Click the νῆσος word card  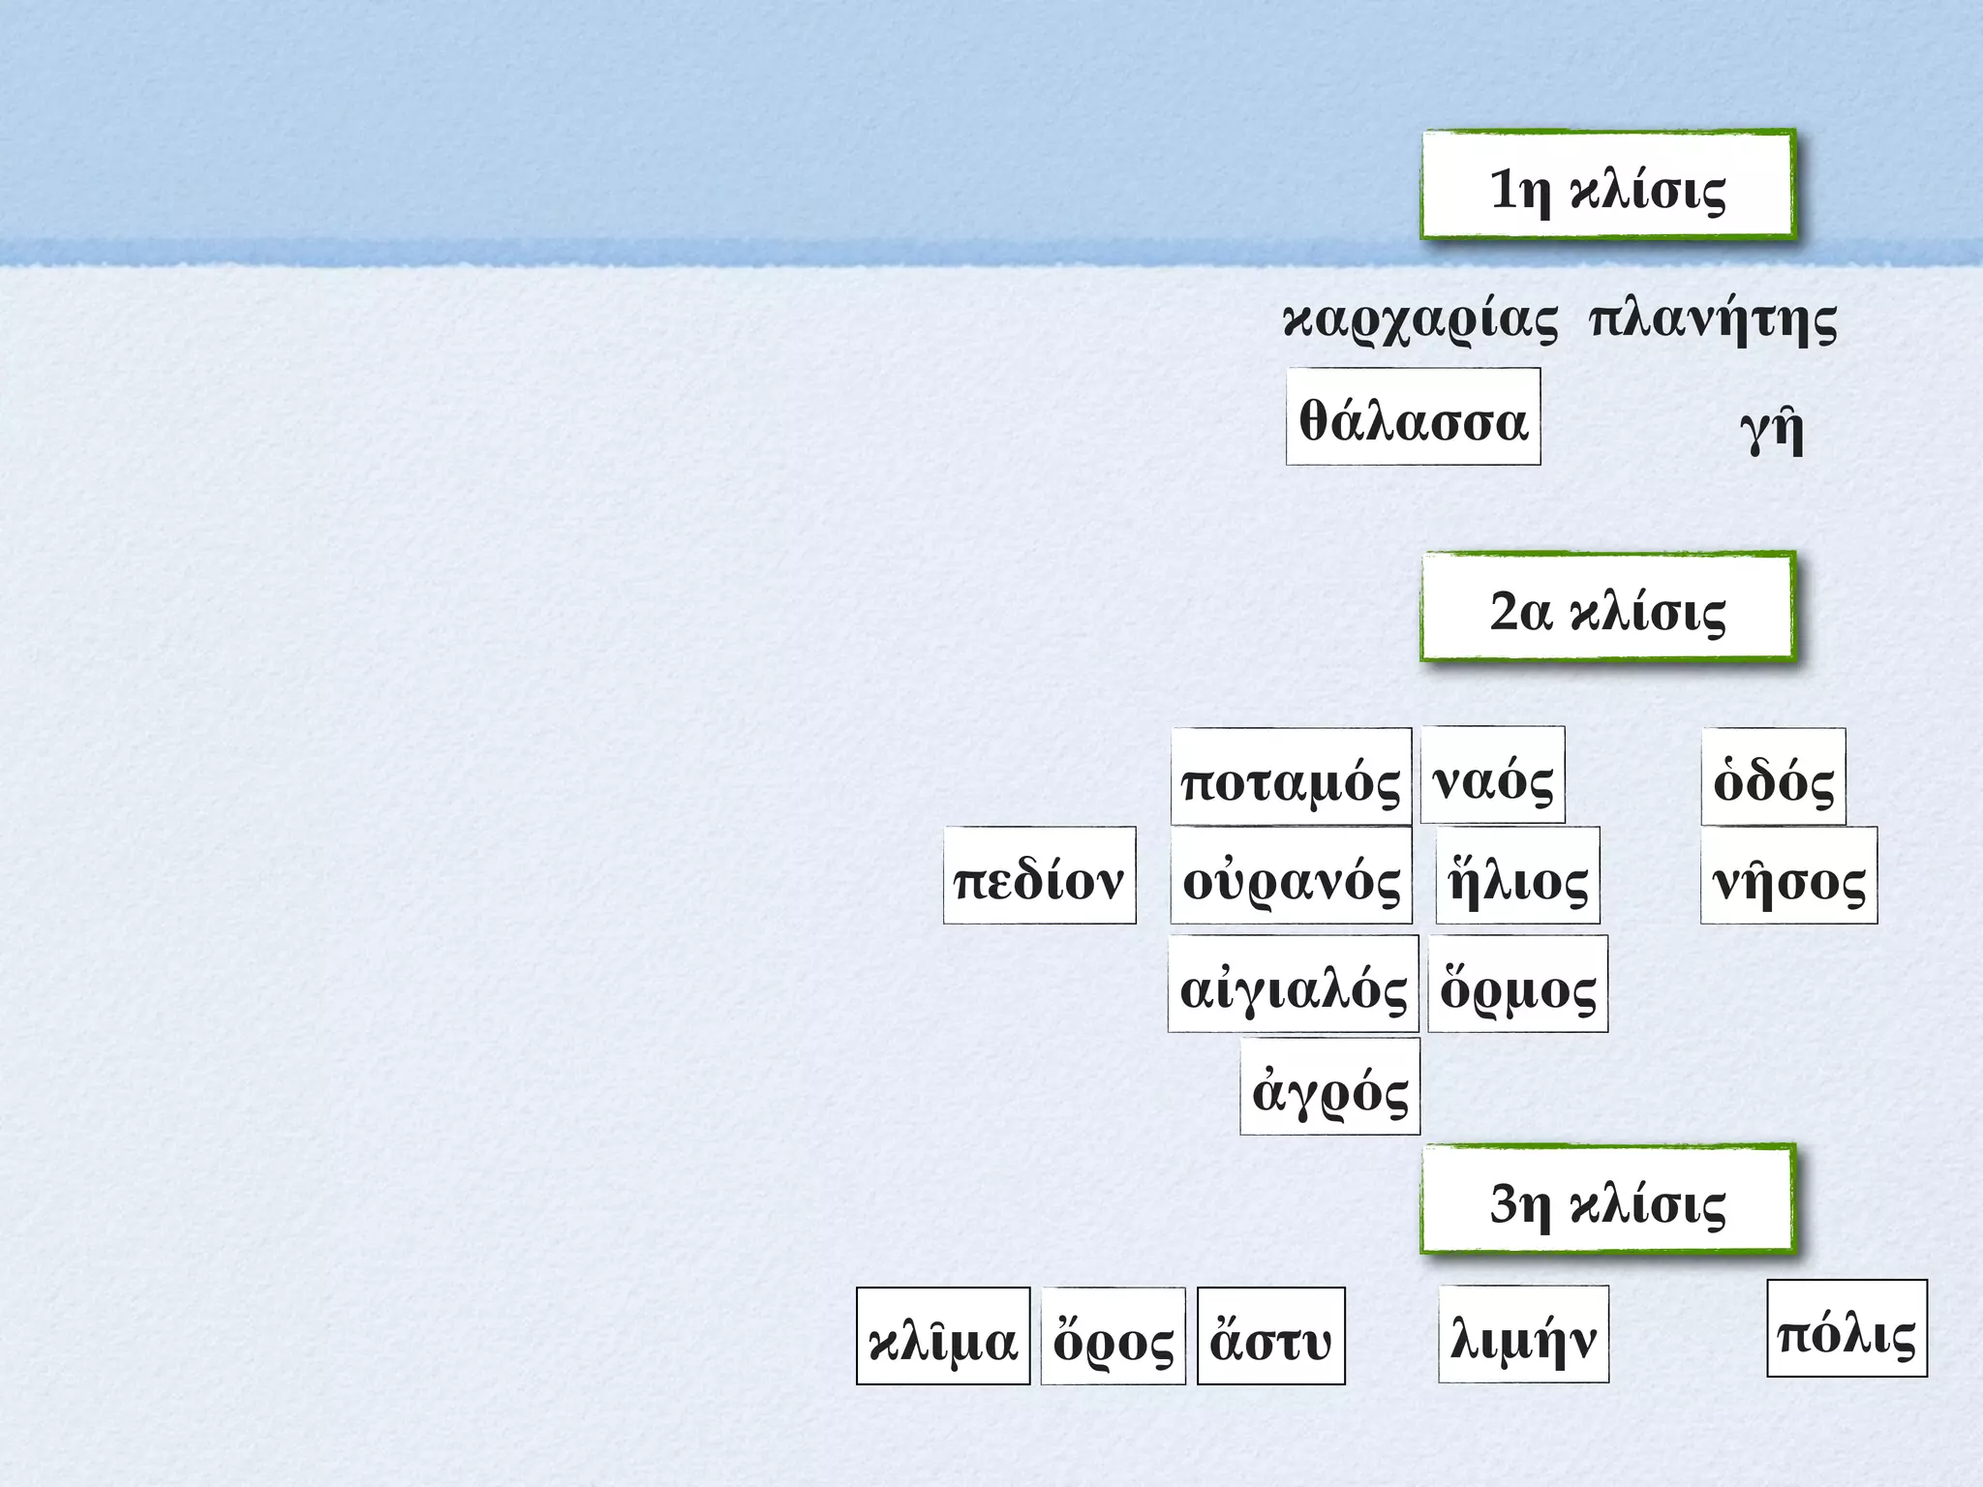coord(1788,875)
